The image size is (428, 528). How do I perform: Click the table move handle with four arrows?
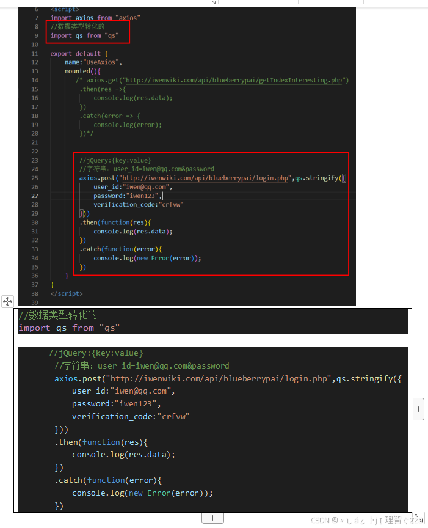coord(7,301)
